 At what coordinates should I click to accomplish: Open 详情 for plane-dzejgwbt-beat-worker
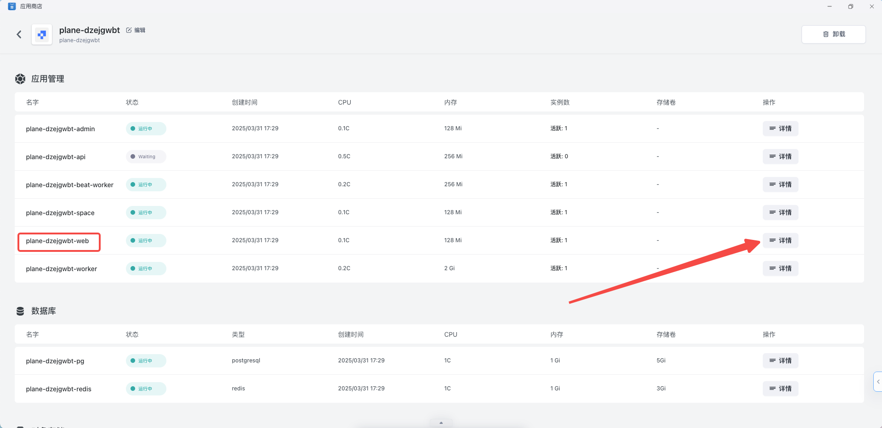tap(780, 184)
